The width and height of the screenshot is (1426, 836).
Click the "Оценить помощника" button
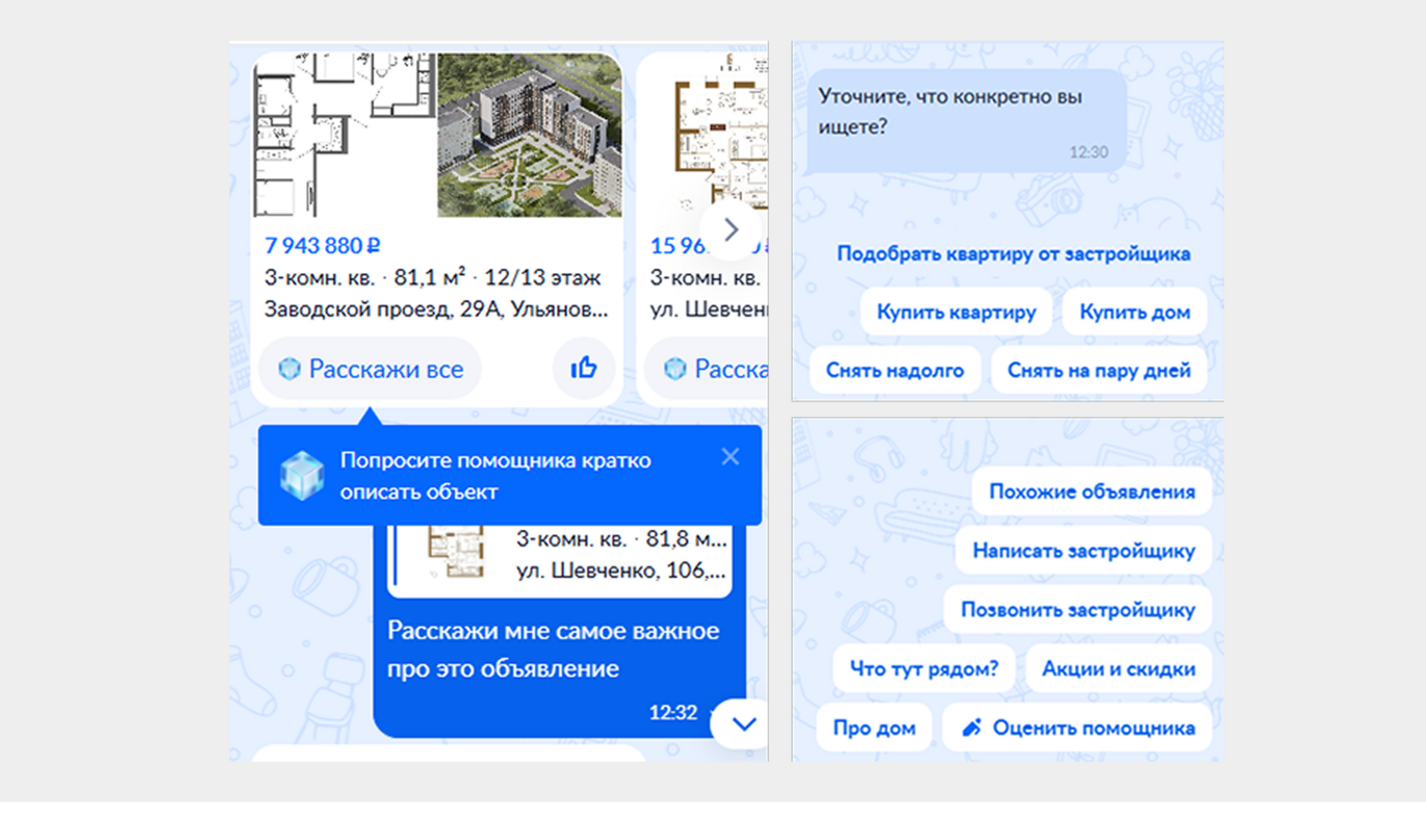pyautogui.click(x=1077, y=728)
